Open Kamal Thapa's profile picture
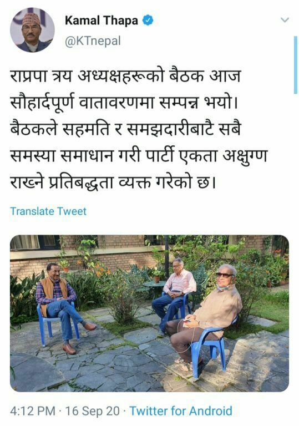Image resolution: width=299 pixels, height=426 pixels. [x=32, y=30]
